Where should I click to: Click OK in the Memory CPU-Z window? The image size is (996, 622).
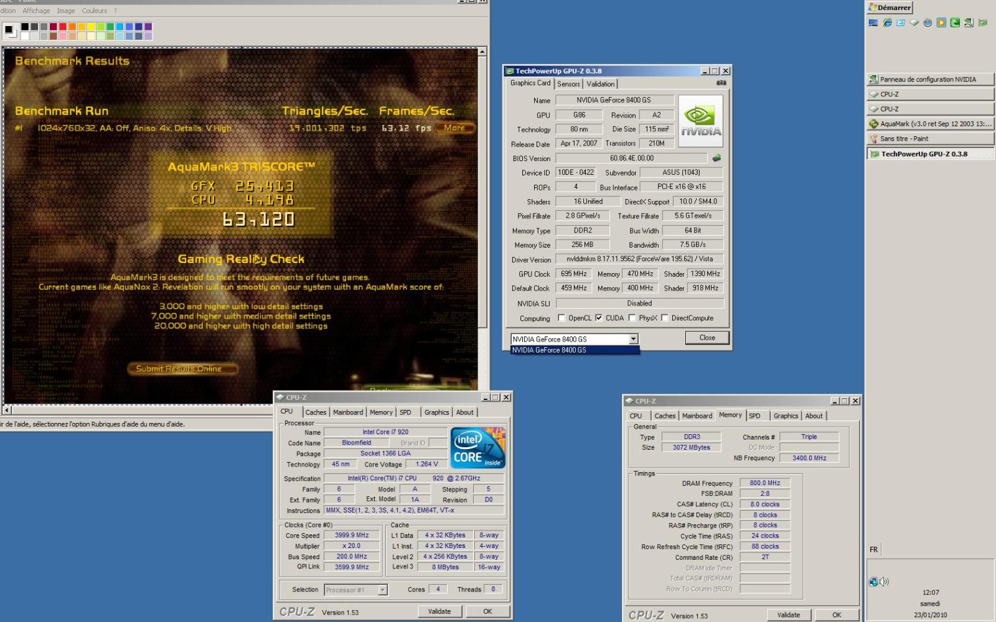point(837,615)
